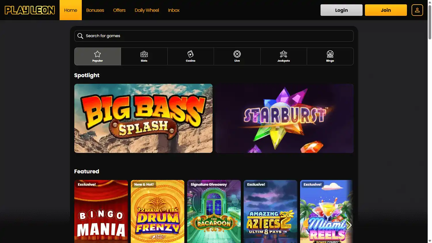
Task: Click the page vertical scrollbar thumb
Action: 430,22
